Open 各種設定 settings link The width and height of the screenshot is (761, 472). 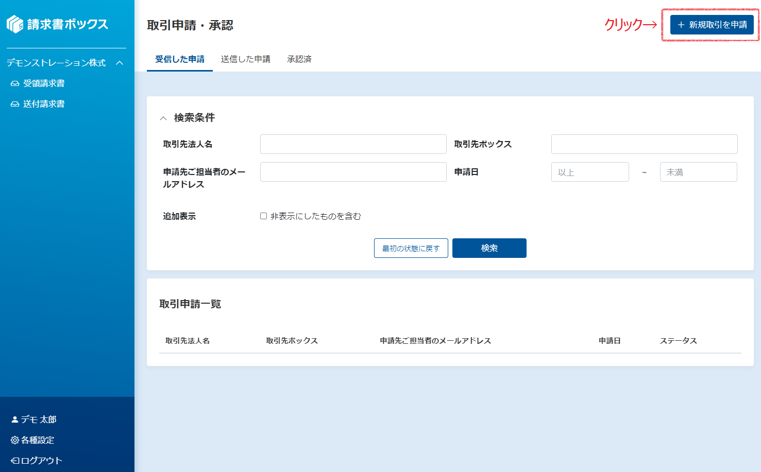[x=38, y=440]
